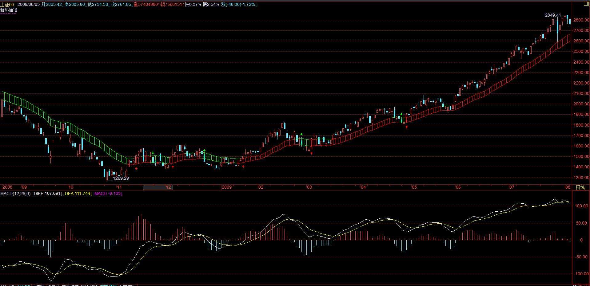Click the 2009 year label on time axis

point(226,187)
